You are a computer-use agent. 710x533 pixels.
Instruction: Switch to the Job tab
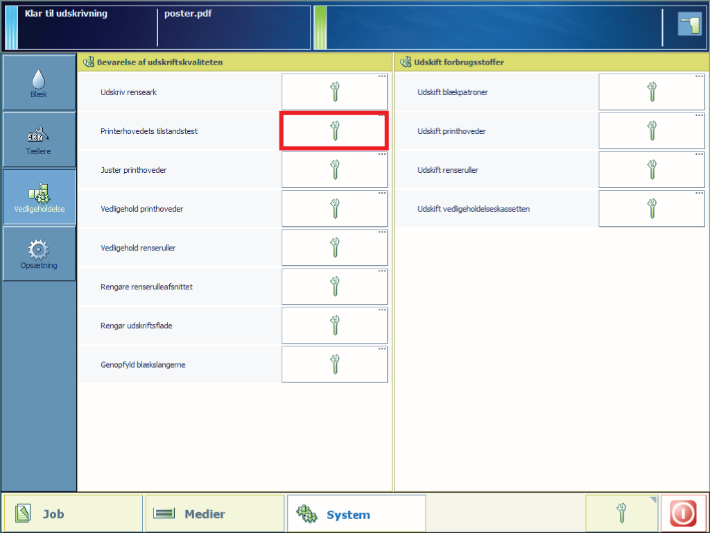click(73, 514)
